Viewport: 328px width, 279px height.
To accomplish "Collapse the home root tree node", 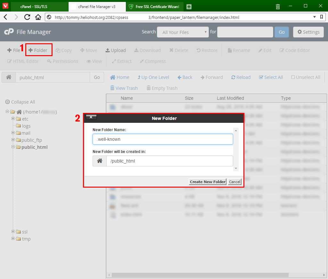I will coord(7,111).
